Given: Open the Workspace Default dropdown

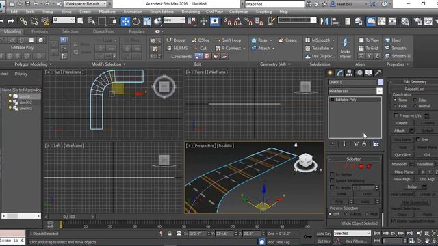Looking at the screenshot, I should pyautogui.click(x=86, y=4).
